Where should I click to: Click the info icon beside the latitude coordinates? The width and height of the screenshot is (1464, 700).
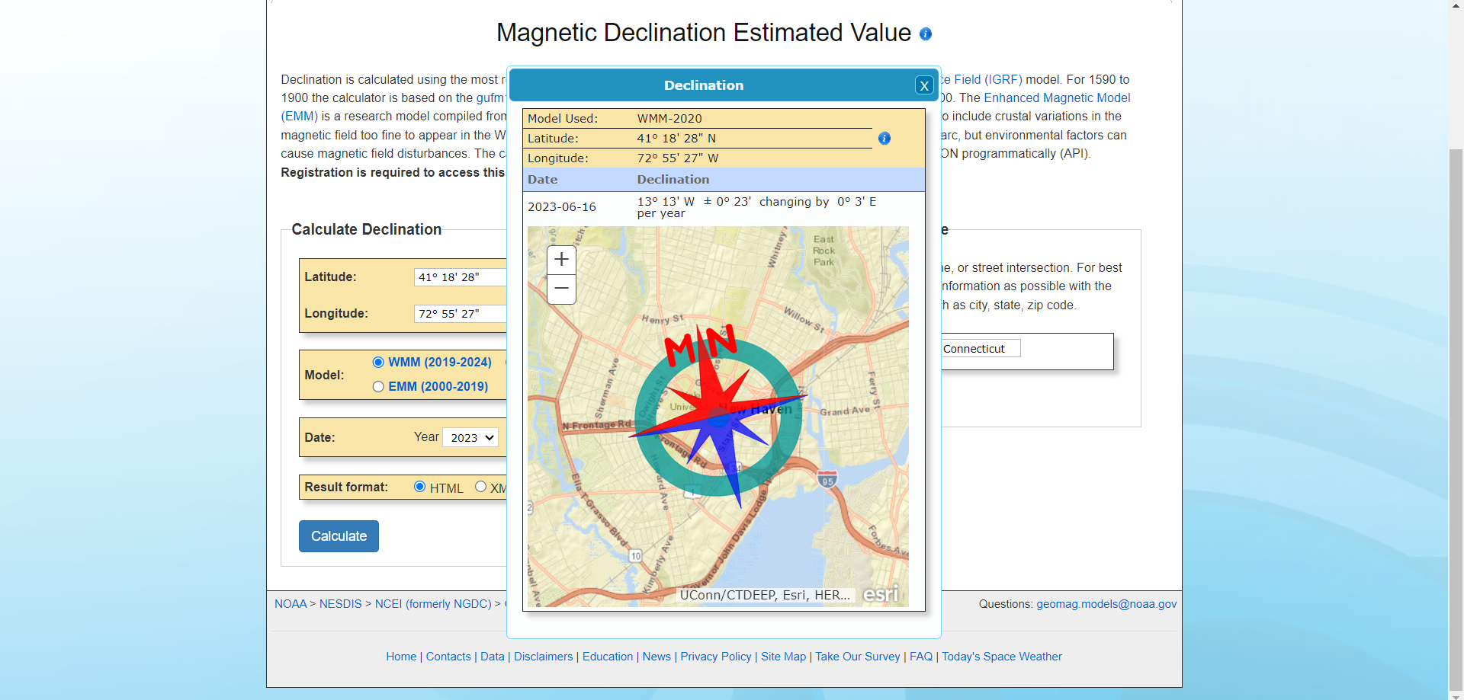point(884,139)
